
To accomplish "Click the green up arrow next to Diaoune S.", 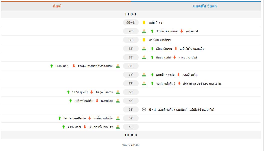I will click(52, 66).
